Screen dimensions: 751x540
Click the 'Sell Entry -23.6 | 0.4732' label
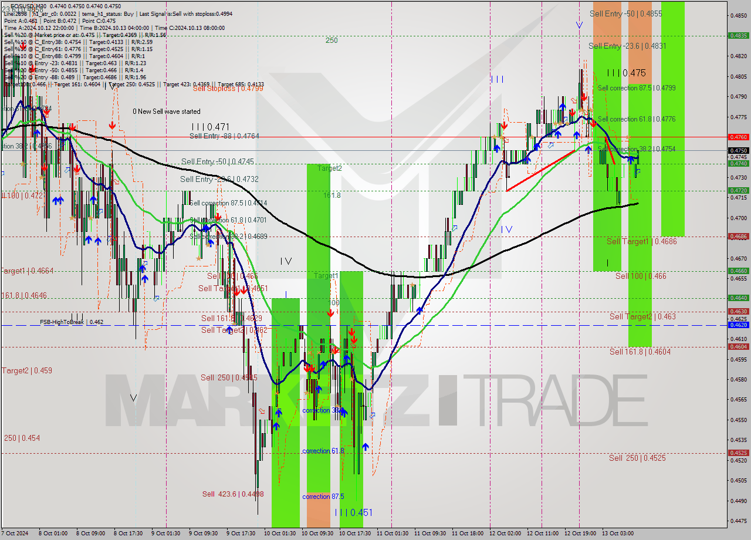click(x=219, y=179)
